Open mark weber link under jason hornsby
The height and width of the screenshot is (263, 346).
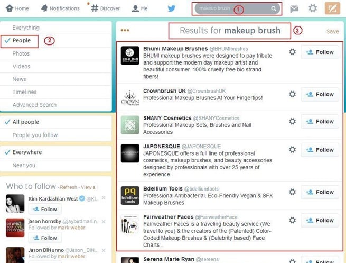pos(71,228)
